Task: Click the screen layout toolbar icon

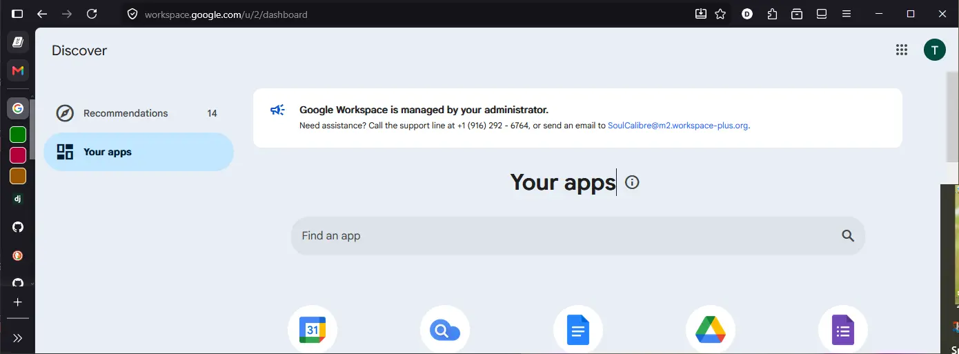Action: (822, 14)
